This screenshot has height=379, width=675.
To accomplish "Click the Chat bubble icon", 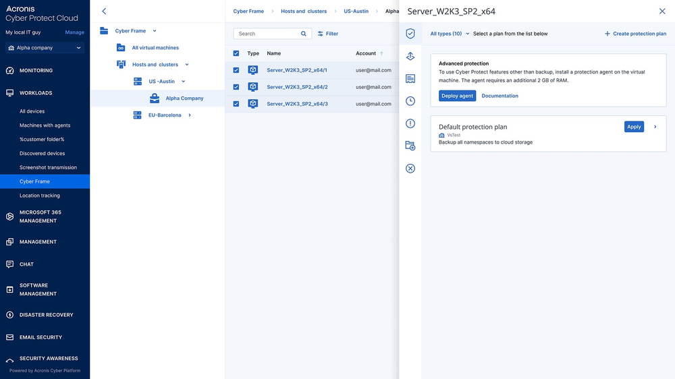I will click(10, 264).
